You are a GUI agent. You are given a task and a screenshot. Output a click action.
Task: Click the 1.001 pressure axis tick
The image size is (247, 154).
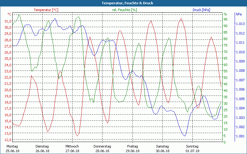tap(240, 136)
